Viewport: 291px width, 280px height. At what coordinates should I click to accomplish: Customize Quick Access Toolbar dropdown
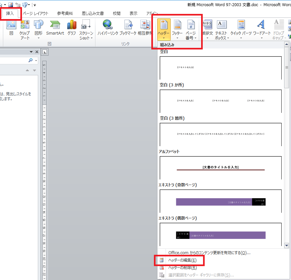click(x=35, y=5)
